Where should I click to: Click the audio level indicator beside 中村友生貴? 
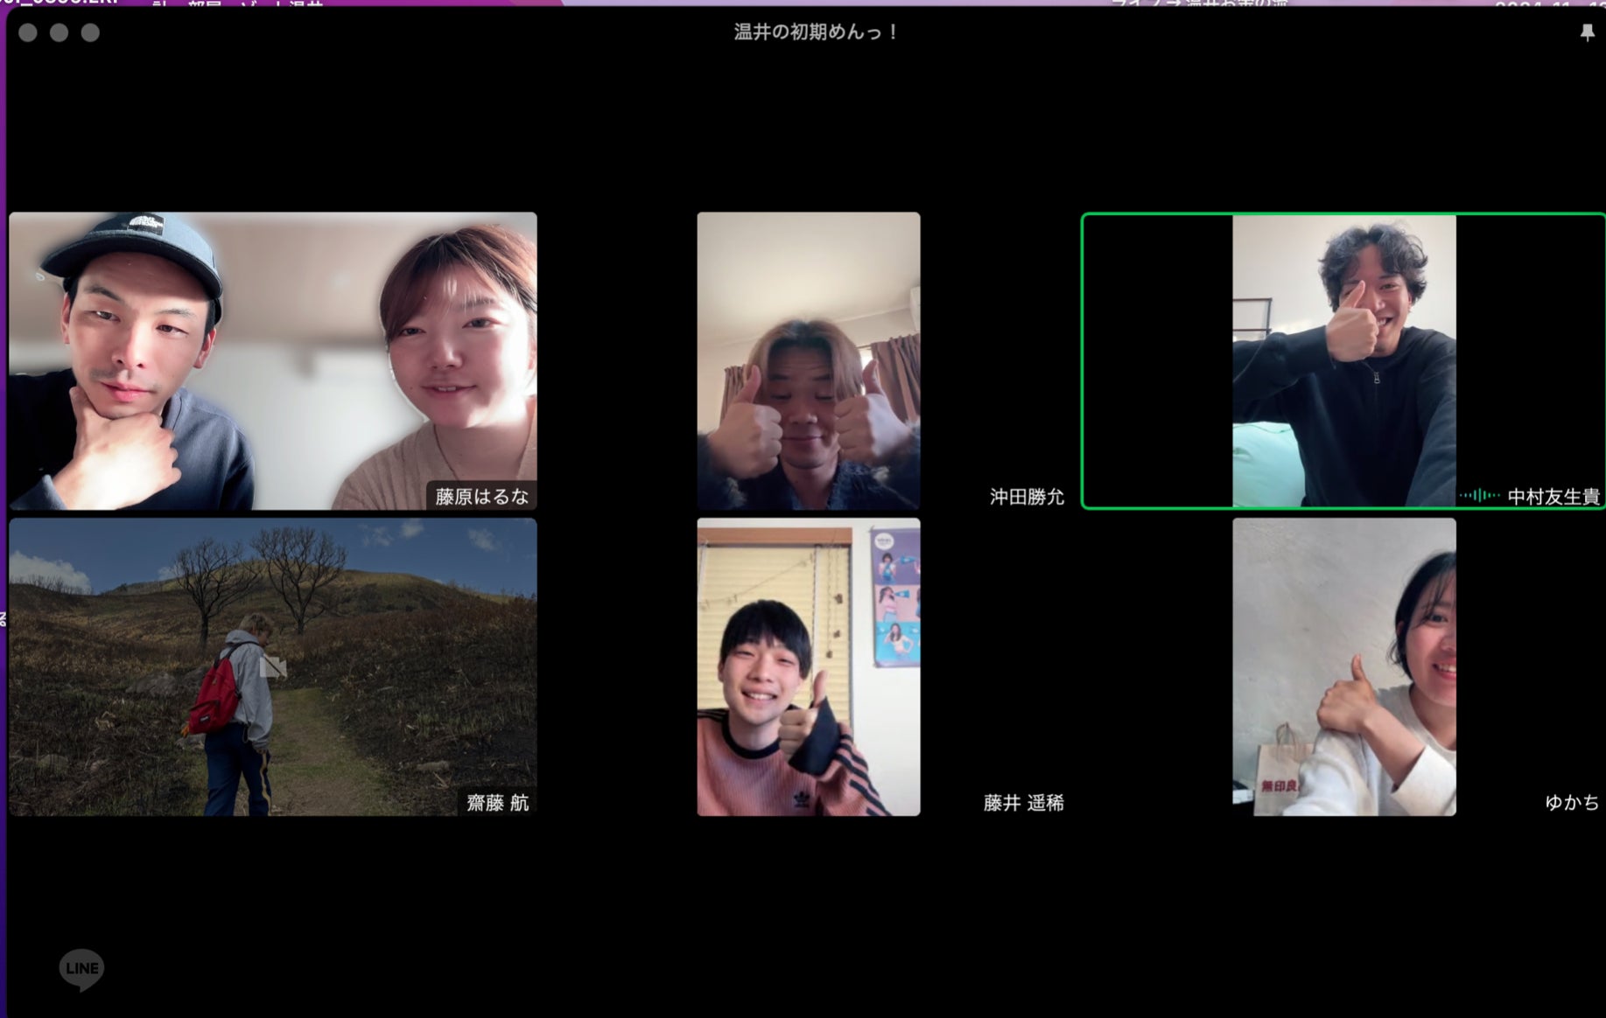click(1478, 496)
